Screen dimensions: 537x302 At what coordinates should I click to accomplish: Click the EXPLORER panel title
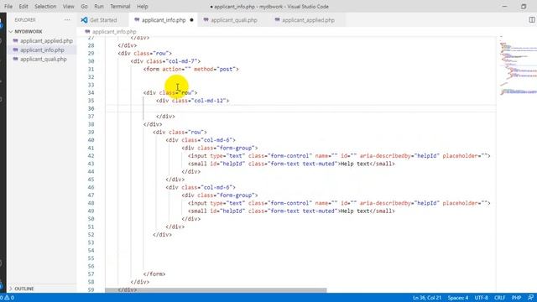coord(25,20)
